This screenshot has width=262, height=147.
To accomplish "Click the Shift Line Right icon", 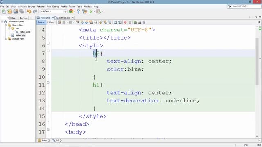I will point(120,22).
